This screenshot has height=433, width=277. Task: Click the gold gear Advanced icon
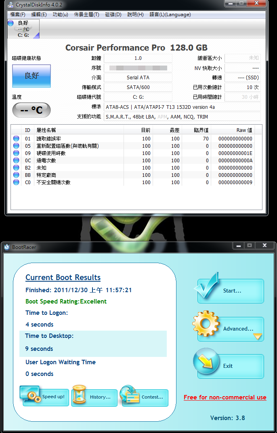point(206,323)
